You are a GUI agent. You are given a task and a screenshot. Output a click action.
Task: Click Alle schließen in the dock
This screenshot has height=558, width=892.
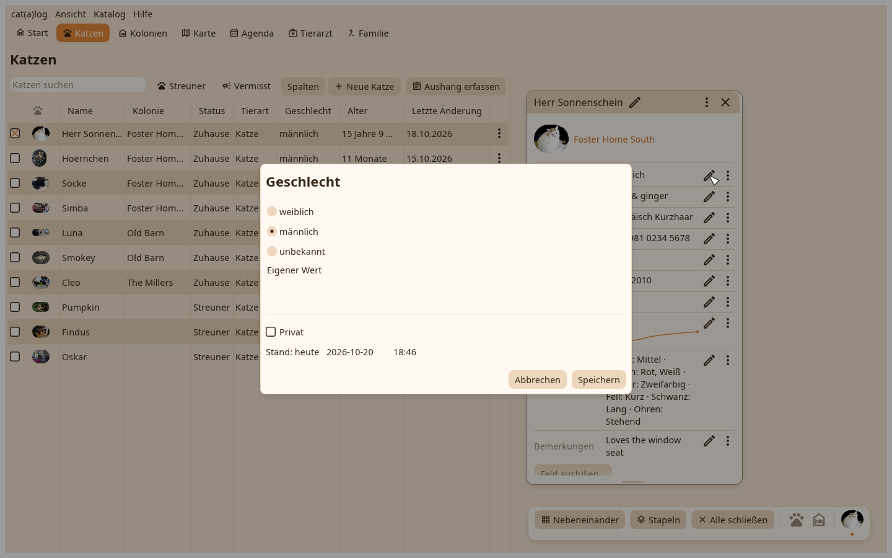click(733, 520)
